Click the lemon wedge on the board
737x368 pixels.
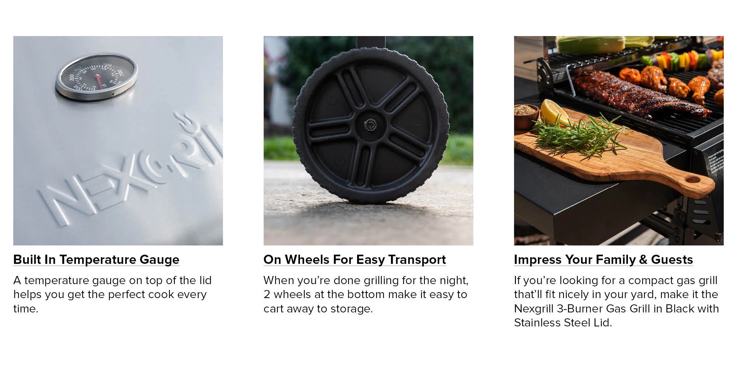[x=554, y=112]
